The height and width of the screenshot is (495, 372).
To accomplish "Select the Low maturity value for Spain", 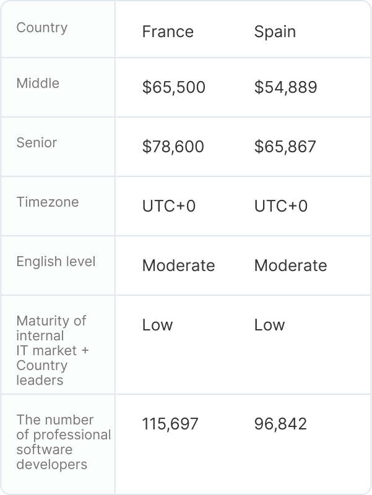I will (269, 325).
